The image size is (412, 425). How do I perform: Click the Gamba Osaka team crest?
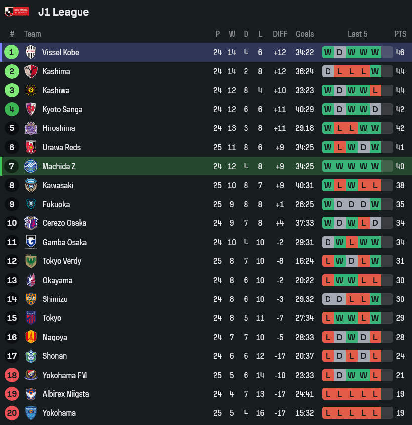click(31, 242)
